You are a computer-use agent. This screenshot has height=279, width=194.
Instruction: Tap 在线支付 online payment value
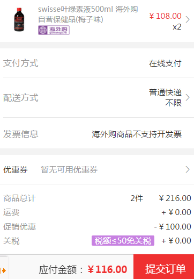point(165,63)
